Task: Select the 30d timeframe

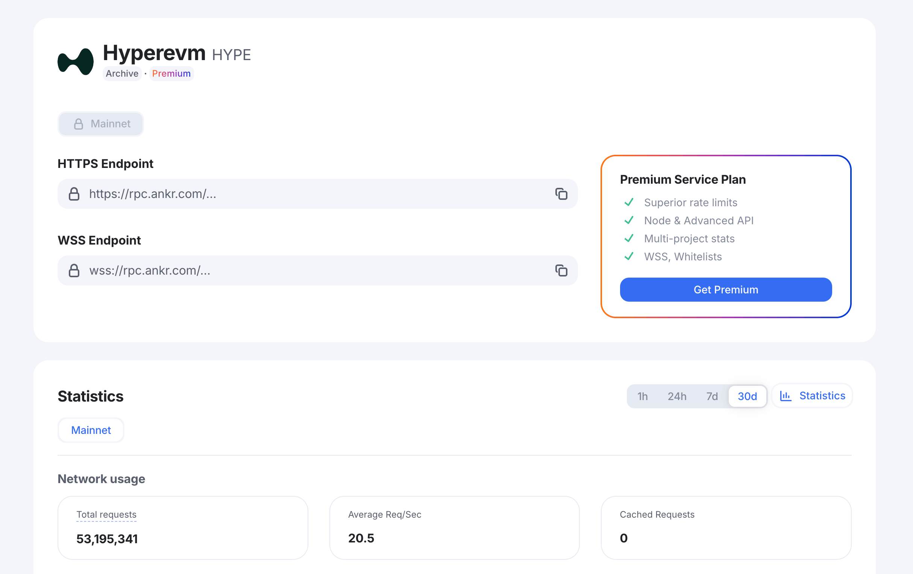Action: [x=747, y=396]
